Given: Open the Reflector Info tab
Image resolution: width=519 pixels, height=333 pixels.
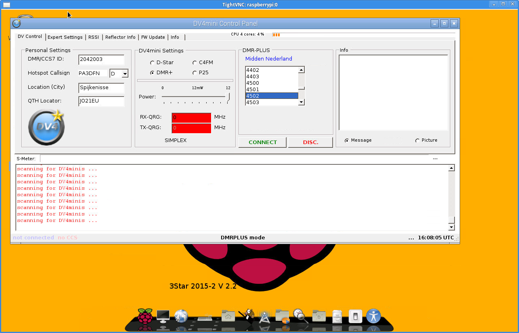Looking at the screenshot, I should pos(120,37).
